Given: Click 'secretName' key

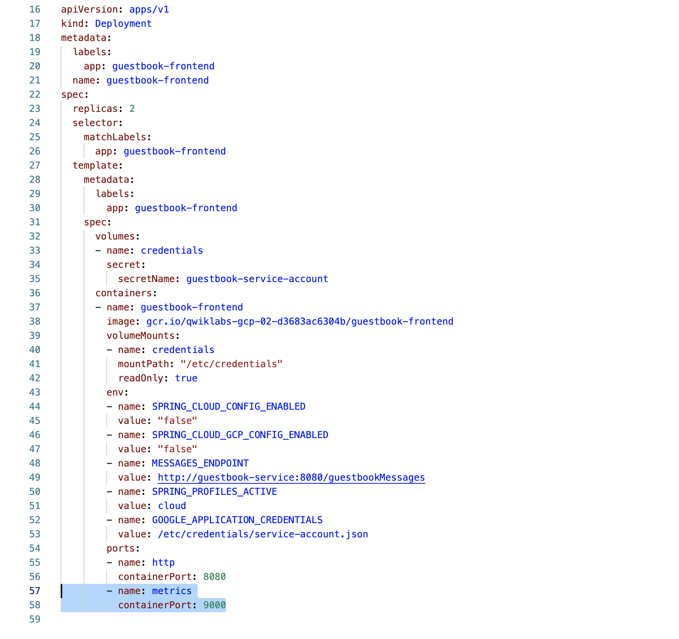Looking at the screenshot, I should click(x=146, y=279).
